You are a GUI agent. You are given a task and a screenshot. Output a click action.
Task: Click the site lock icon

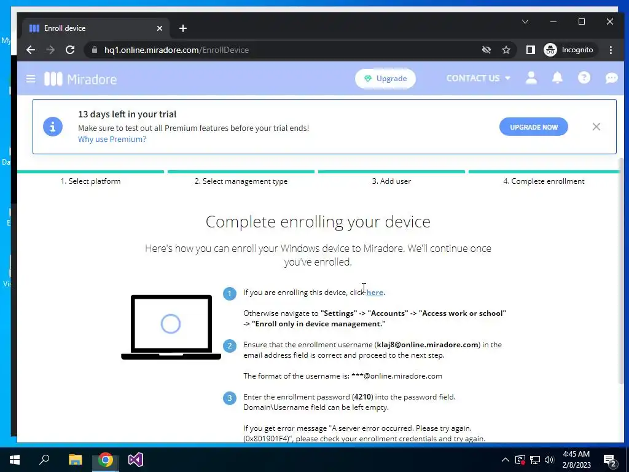(95, 50)
